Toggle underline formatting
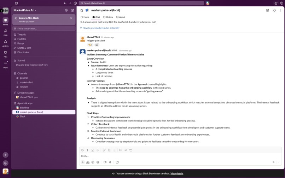This screenshot has width=285, height=178. coord(93,150)
